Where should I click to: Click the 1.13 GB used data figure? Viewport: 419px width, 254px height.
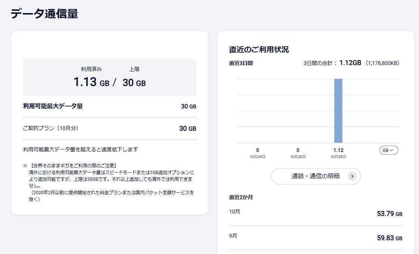(x=91, y=82)
